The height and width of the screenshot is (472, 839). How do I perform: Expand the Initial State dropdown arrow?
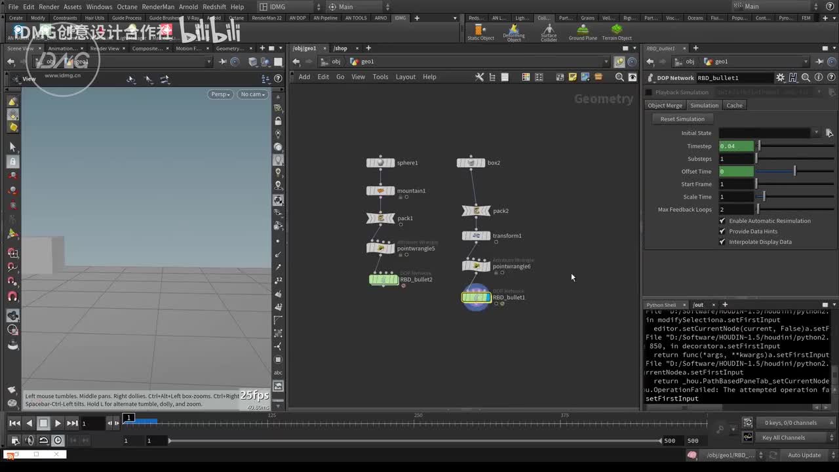(816, 133)
